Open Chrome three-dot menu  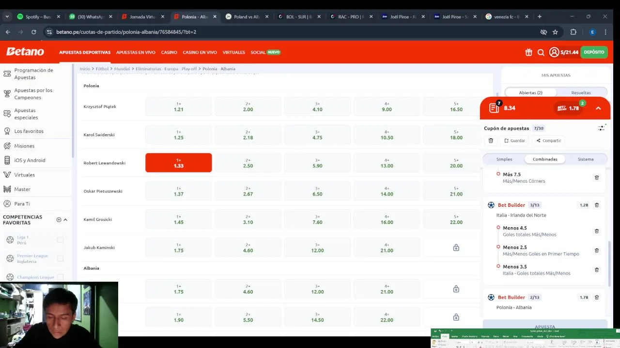coord(605,32)
